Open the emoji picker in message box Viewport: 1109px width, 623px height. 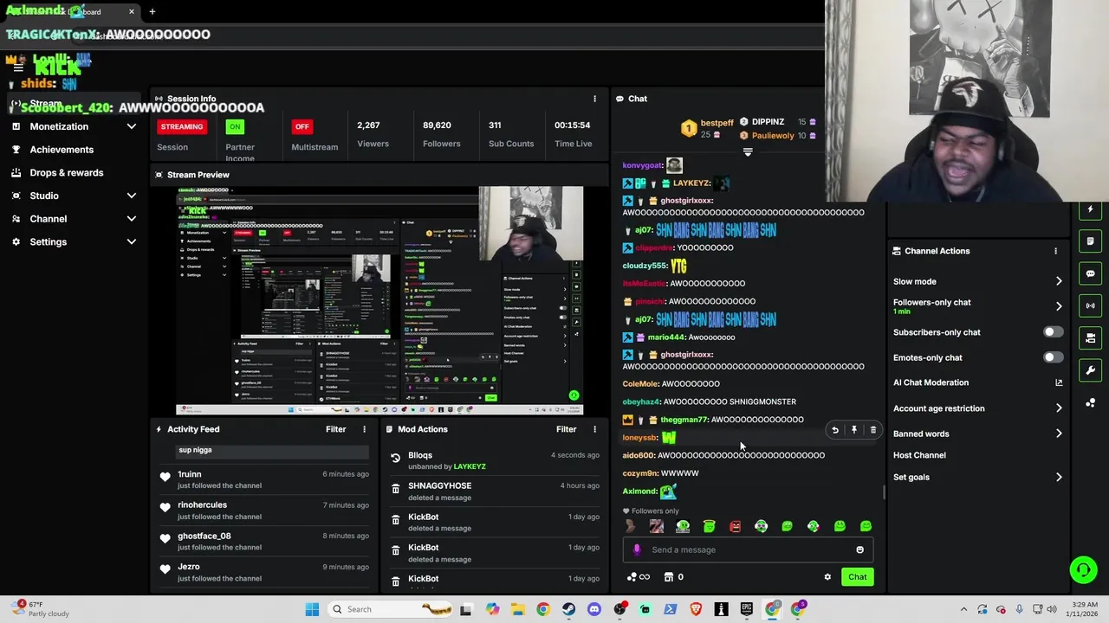point(859,549)
